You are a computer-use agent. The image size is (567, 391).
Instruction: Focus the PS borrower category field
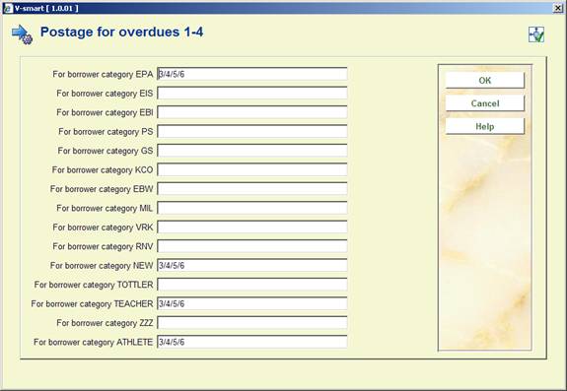(x=252, y=131)
